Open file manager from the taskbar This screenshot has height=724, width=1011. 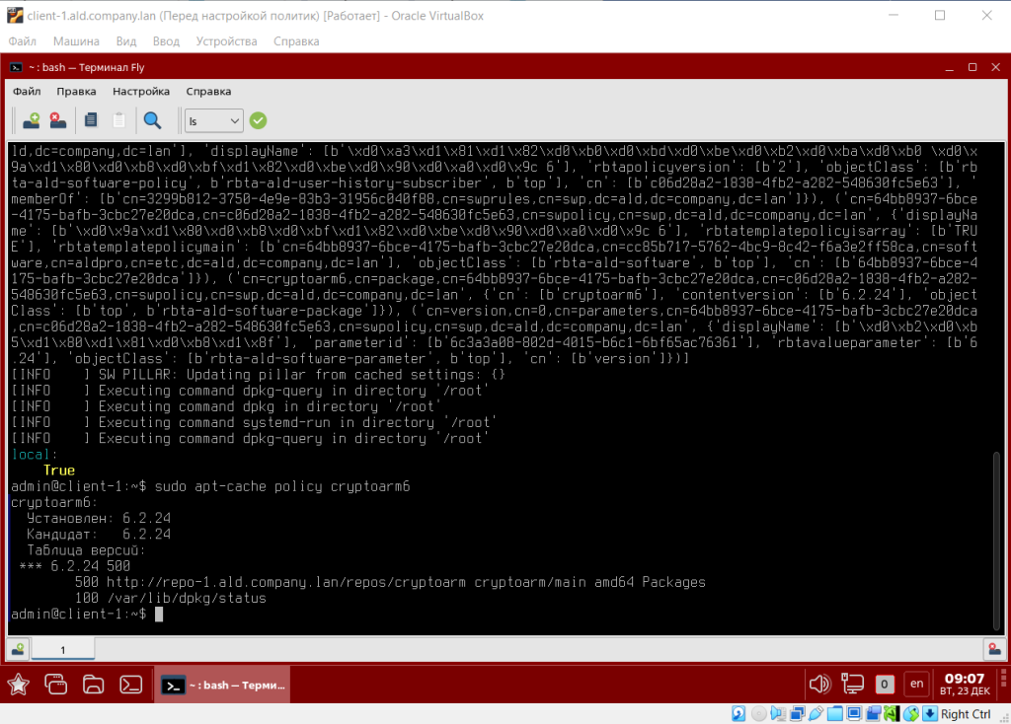[x=93, y=684]
